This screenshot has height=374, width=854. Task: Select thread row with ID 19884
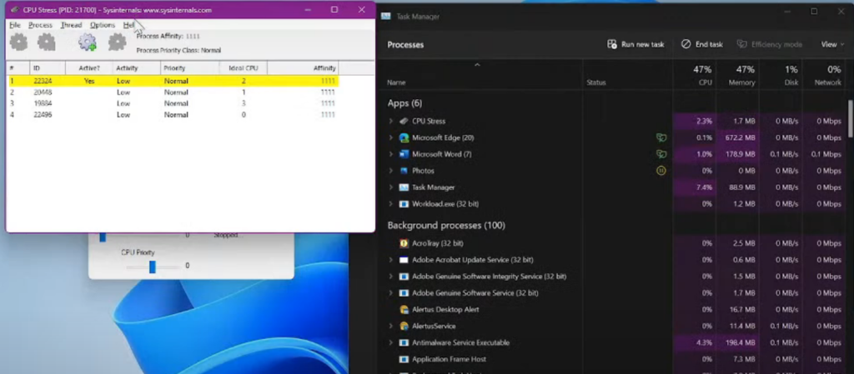pyautogui.click(x=173, y=103)
